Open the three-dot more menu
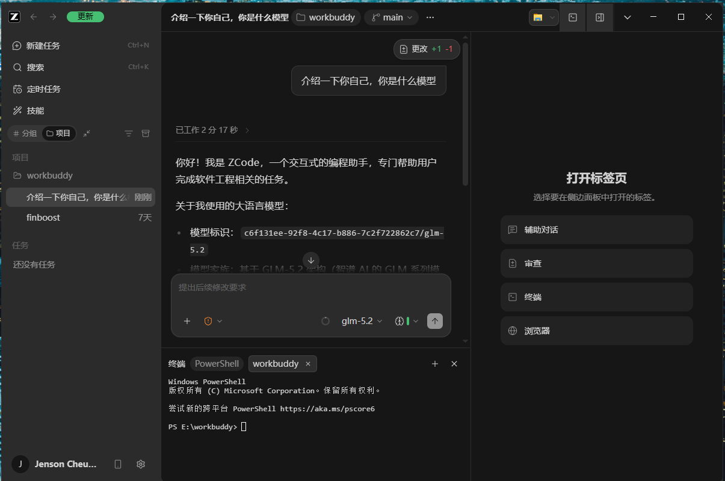The width and height of the screenshot is (725, 481). point(430,17)
